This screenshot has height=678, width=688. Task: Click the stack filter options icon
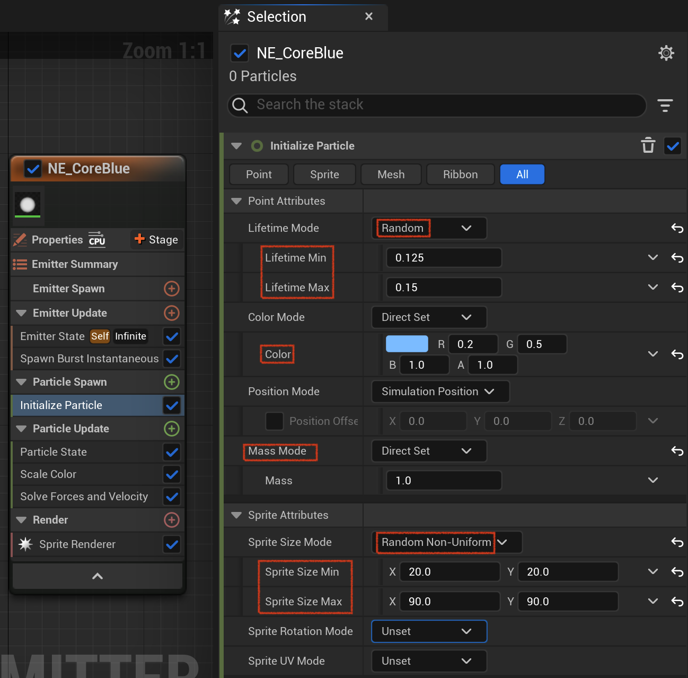coord(665,105)
